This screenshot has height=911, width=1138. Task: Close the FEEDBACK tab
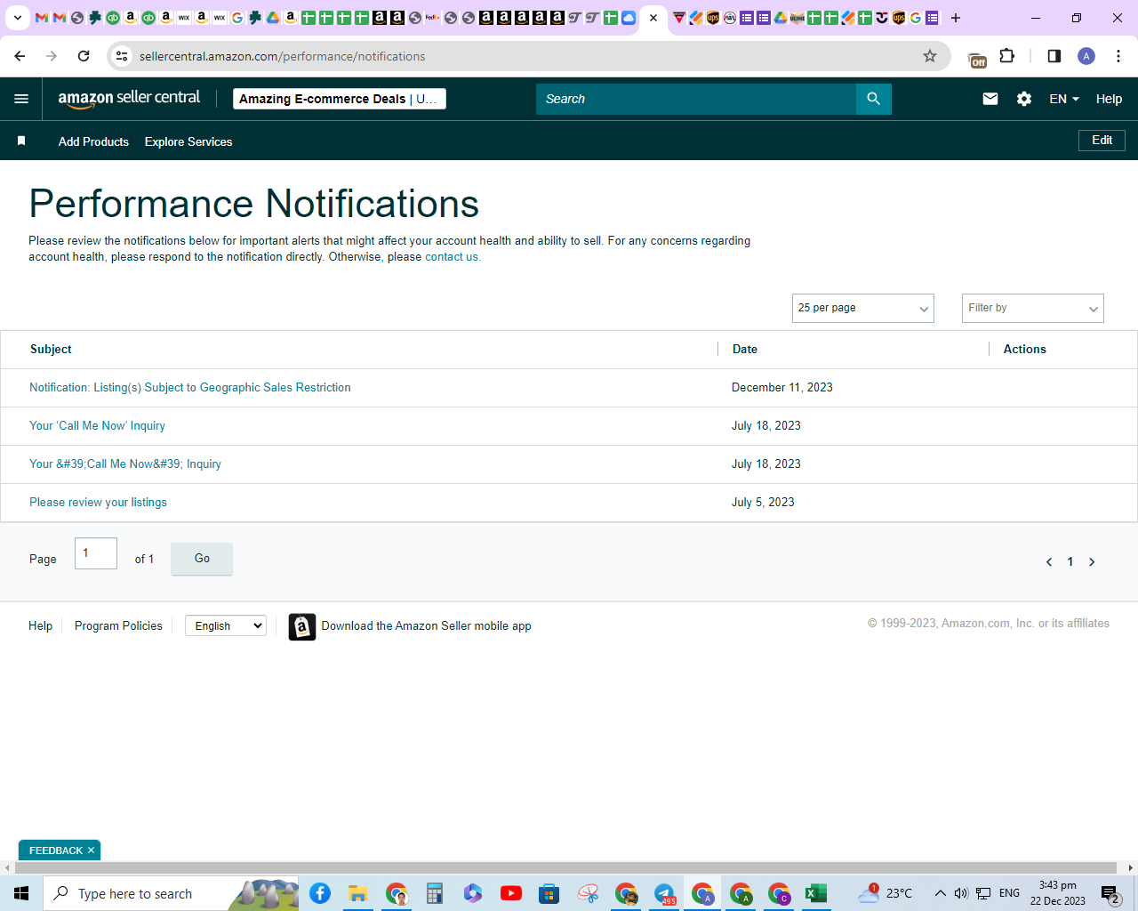tap(91, 851)
